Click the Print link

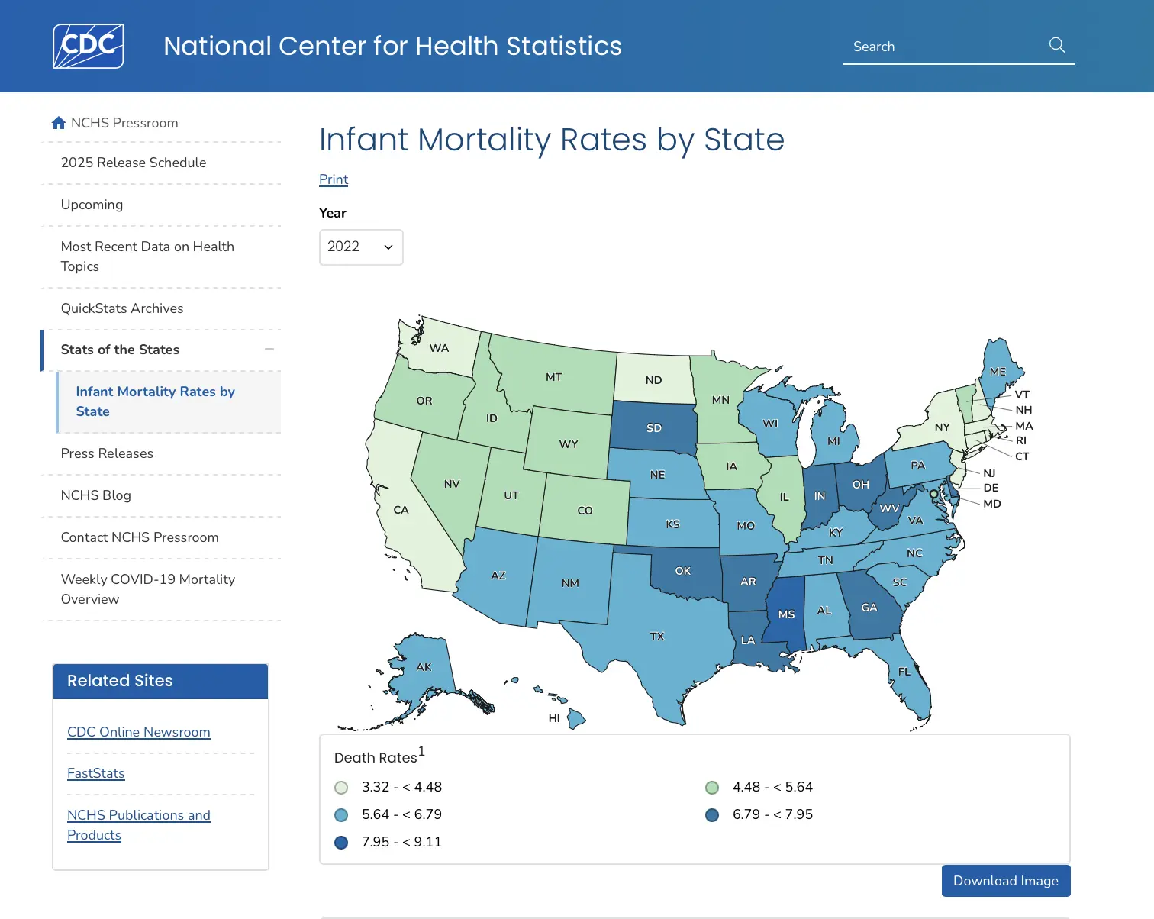point(334,179)
